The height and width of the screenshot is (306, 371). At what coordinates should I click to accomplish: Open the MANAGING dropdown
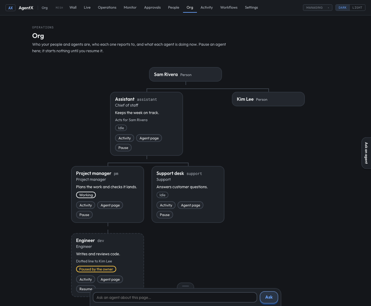(318, 8)
